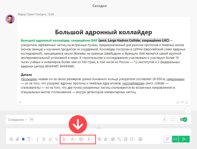Click the Детали subheading
Viewport: 197px width, 149px height.
tap(26, 75)
